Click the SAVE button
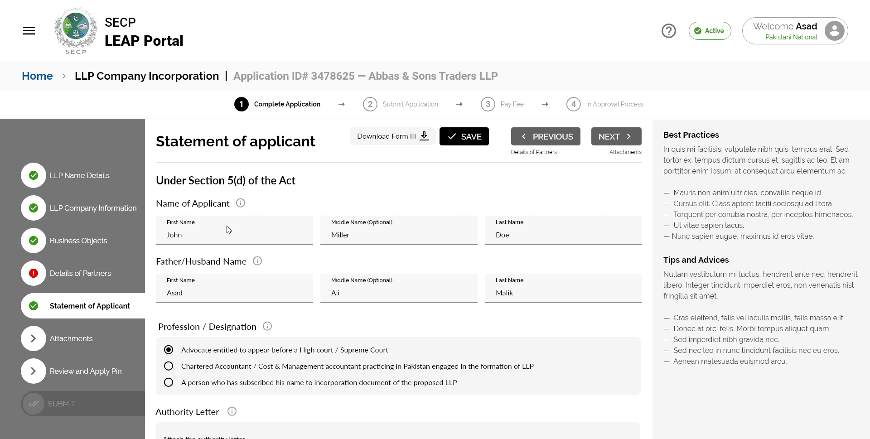The width and height of the screenshot is (870, 439). pyautogui.click(x=464, y=136)
